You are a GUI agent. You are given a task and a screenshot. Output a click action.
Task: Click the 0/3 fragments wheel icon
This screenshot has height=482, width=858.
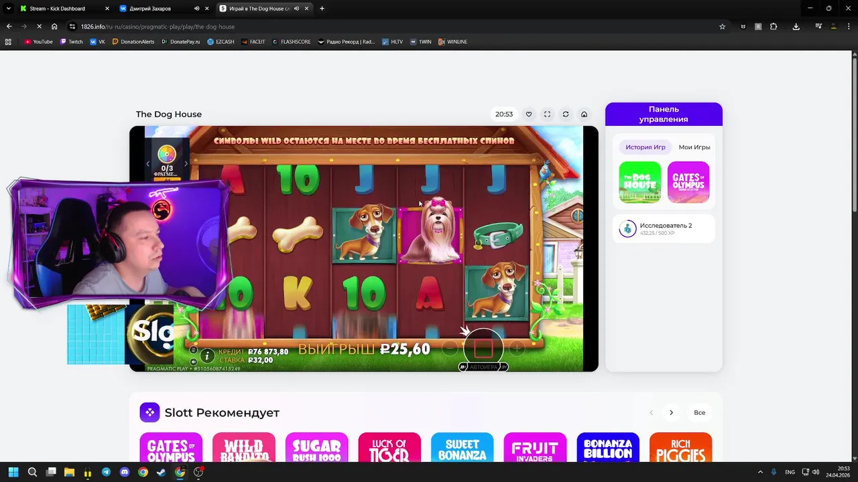pyautogui.click(x=167, y=155)
